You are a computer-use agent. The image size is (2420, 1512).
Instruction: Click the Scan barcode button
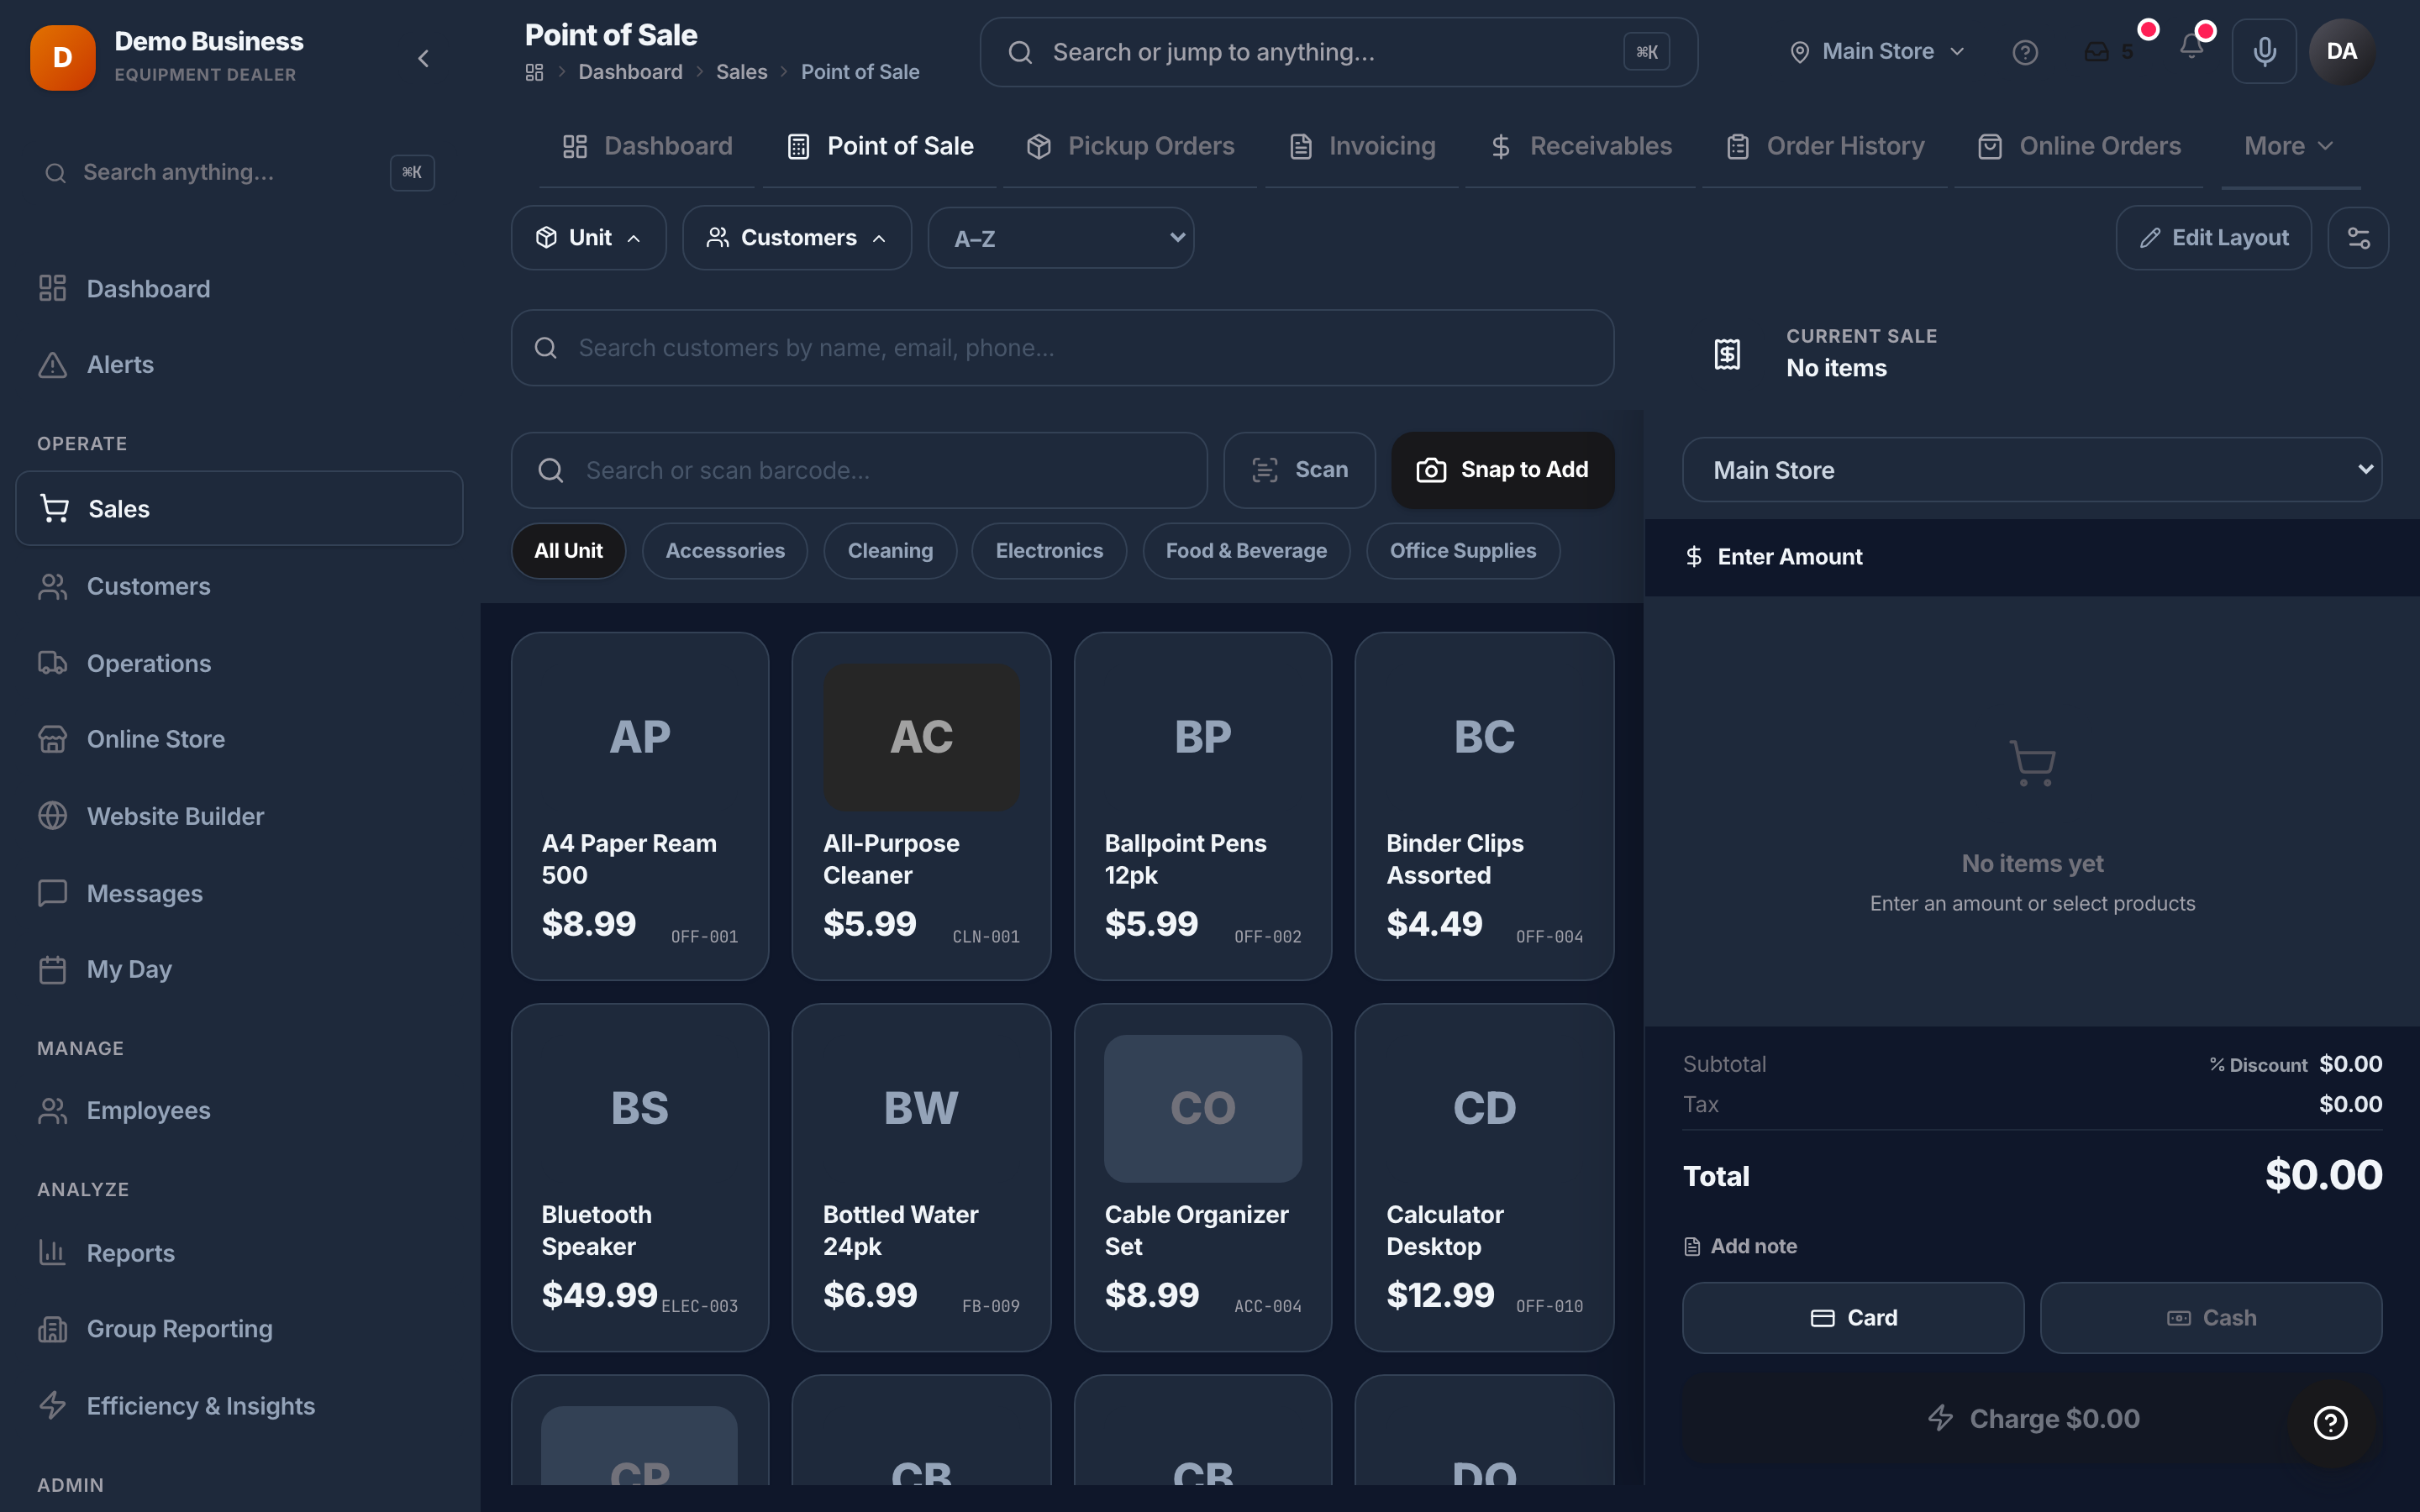coord(1299,470)
